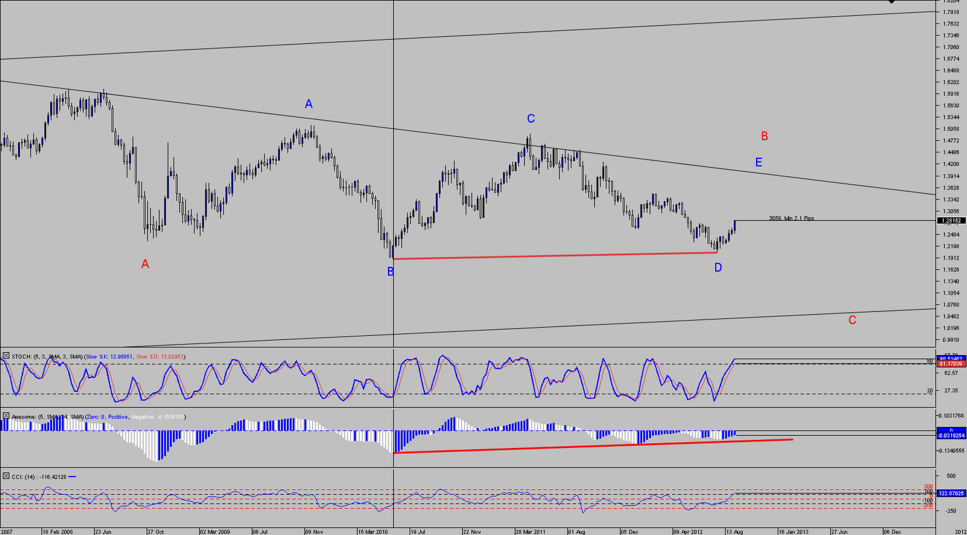Click the CCI -250 scale label
This screenshot has width=967, height=535.
(951, 511)
